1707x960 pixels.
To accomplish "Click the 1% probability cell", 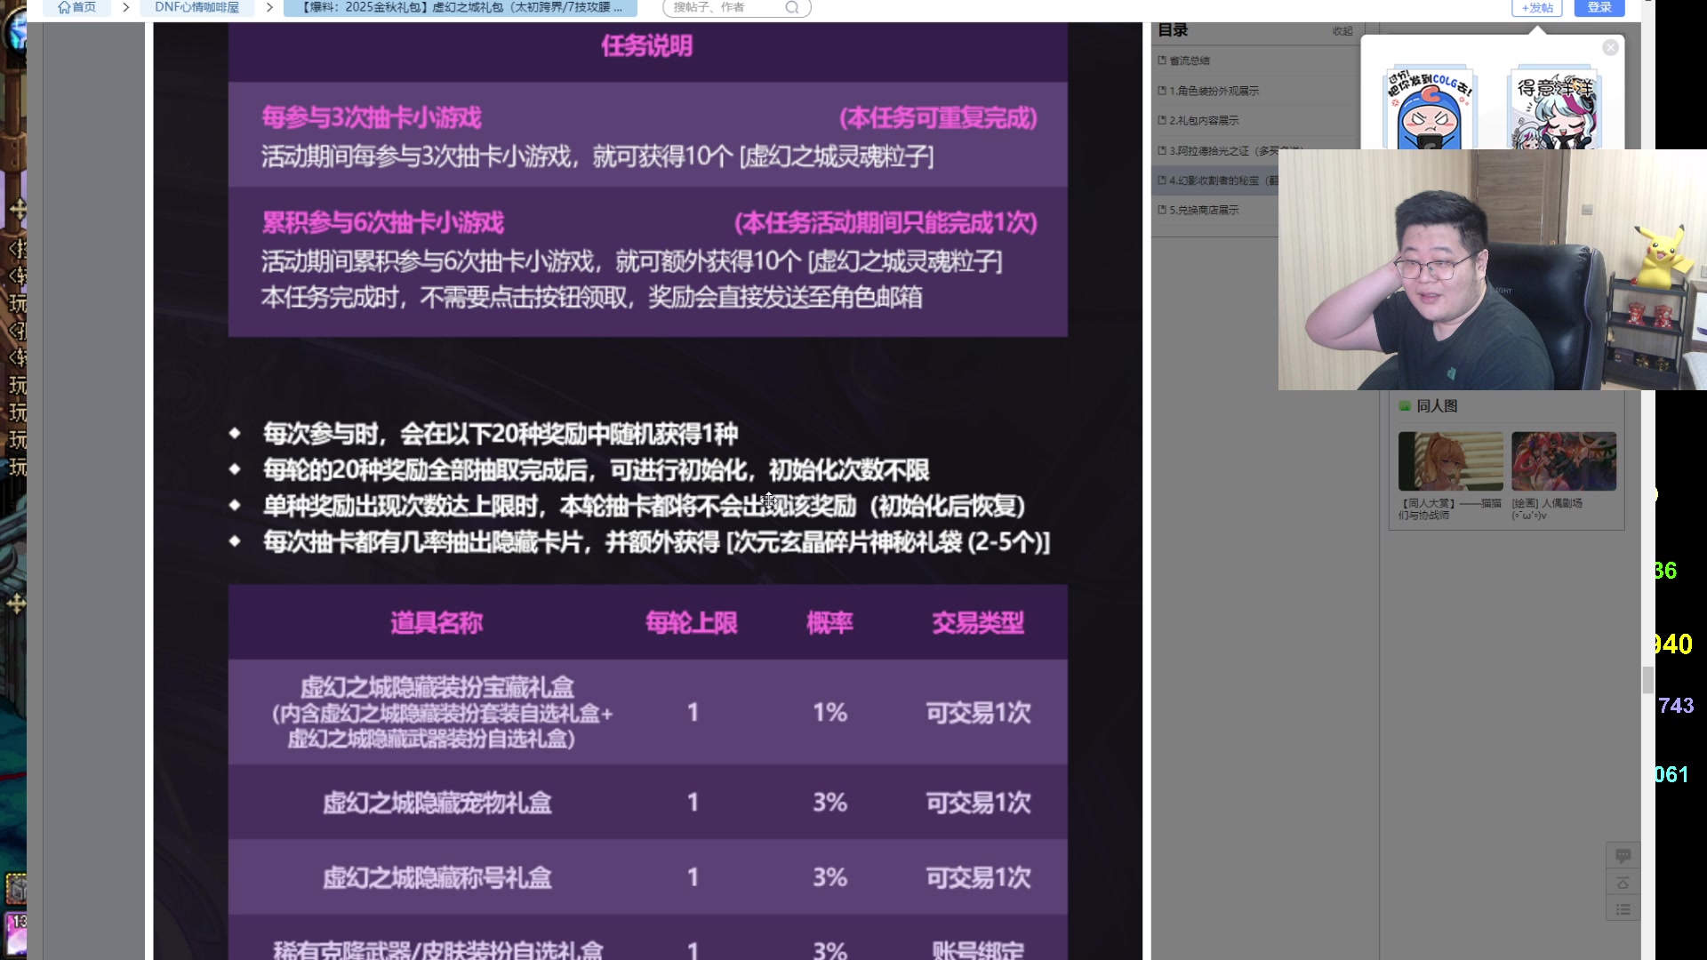I will [829, 713].
